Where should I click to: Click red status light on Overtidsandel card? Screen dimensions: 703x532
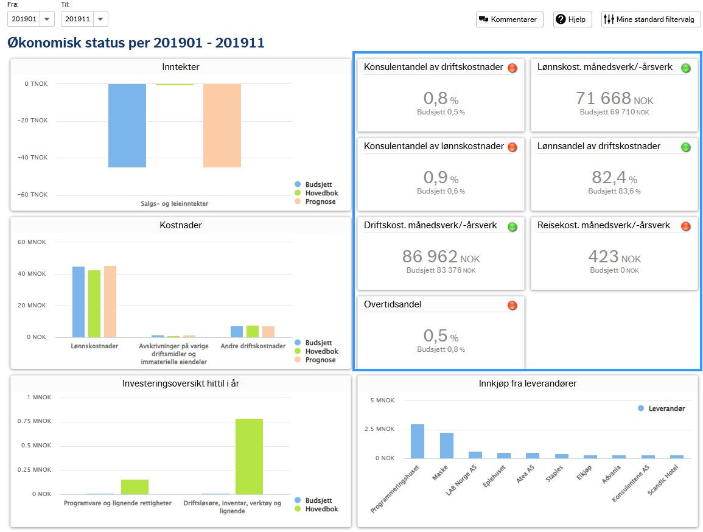coord(512,305)
